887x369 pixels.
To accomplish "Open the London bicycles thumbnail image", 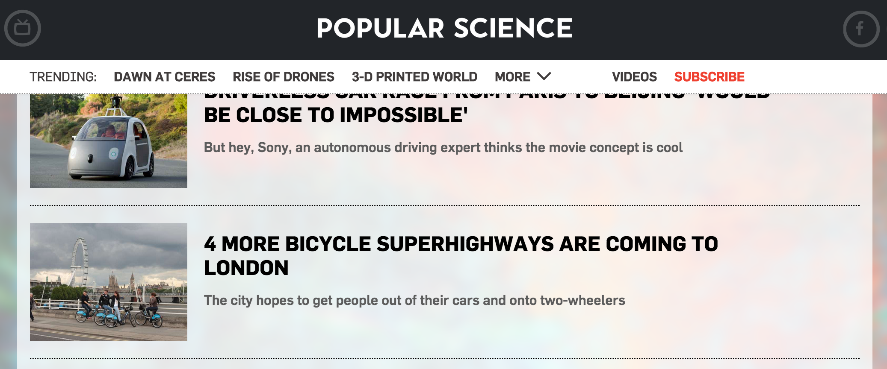I will 109,282.
